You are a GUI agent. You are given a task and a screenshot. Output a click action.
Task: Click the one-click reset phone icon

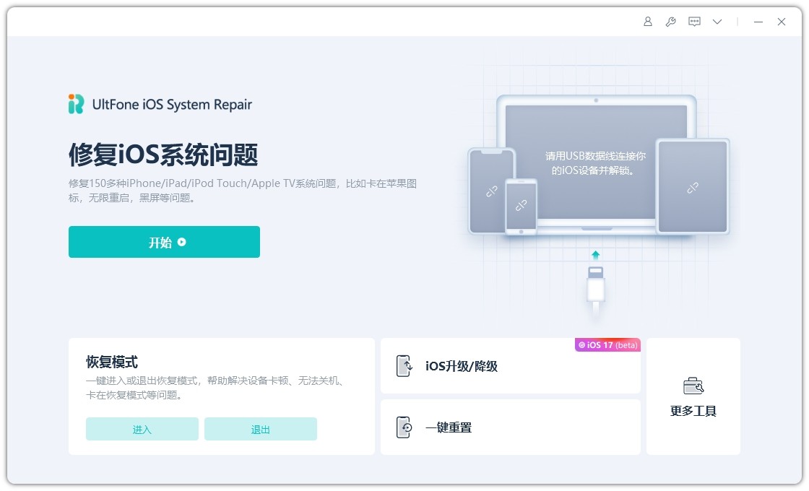(404, 427)
